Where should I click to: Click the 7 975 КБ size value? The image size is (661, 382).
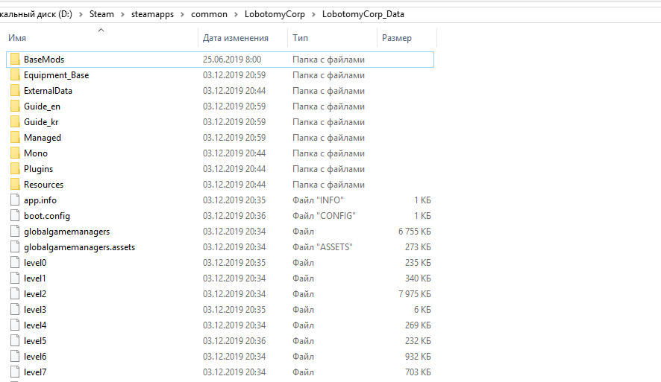(414, 293)
